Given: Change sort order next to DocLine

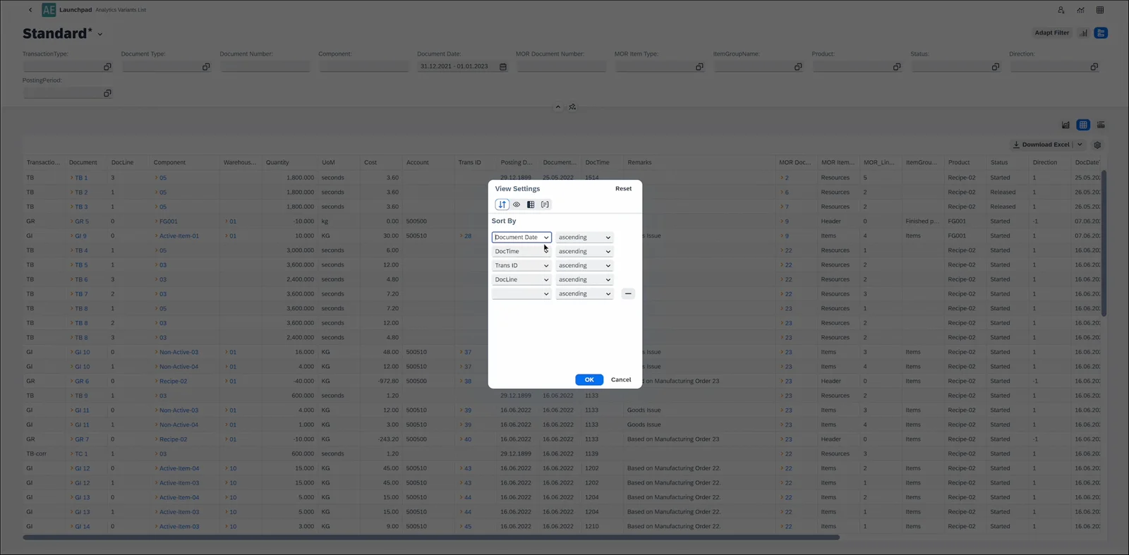Looking at the screenshot, I should tap(584, 280).
